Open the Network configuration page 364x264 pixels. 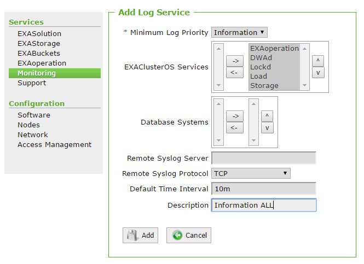coord(33,135)
